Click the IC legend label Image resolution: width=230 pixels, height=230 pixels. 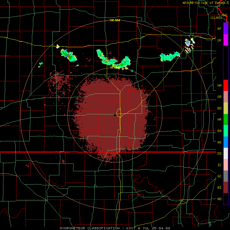click(x=219, y=165)
